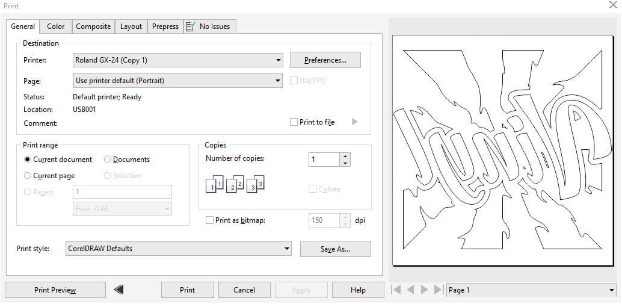Increase number of copies with up arrow
Viewport: 622px width, 304px height.
pyautogui.click(x=344, y=156)
